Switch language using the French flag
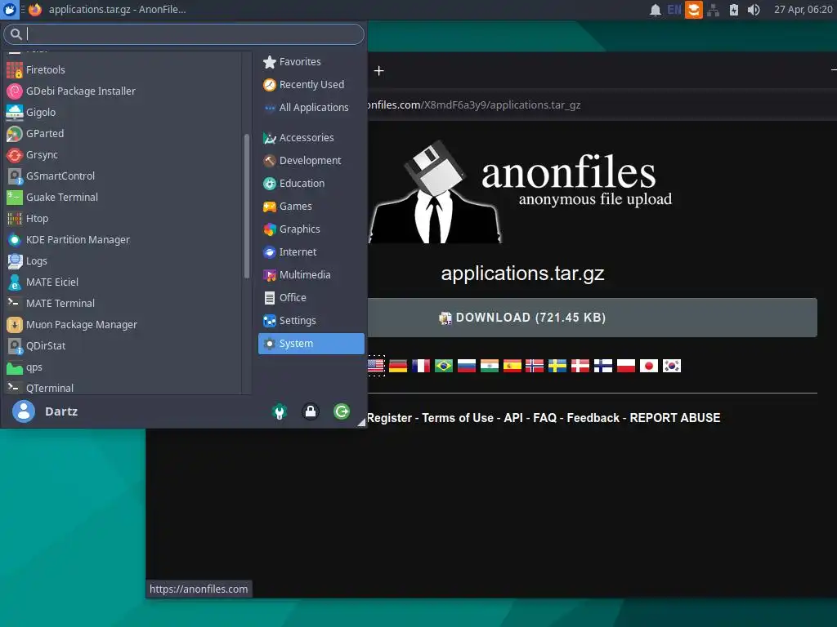Image resolution: width=837 pixels, height=627 pixels. 421,366
